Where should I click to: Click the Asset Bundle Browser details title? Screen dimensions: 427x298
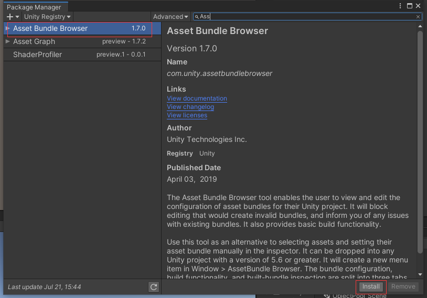pos(218,31)
